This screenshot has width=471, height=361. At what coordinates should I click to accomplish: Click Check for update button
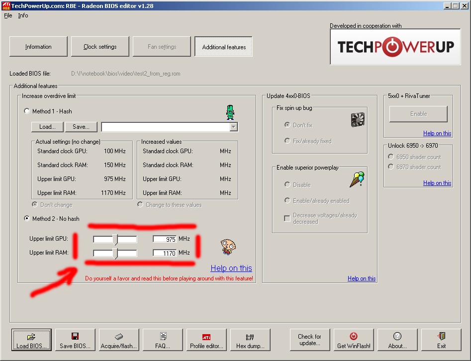(x=310, y=340)
